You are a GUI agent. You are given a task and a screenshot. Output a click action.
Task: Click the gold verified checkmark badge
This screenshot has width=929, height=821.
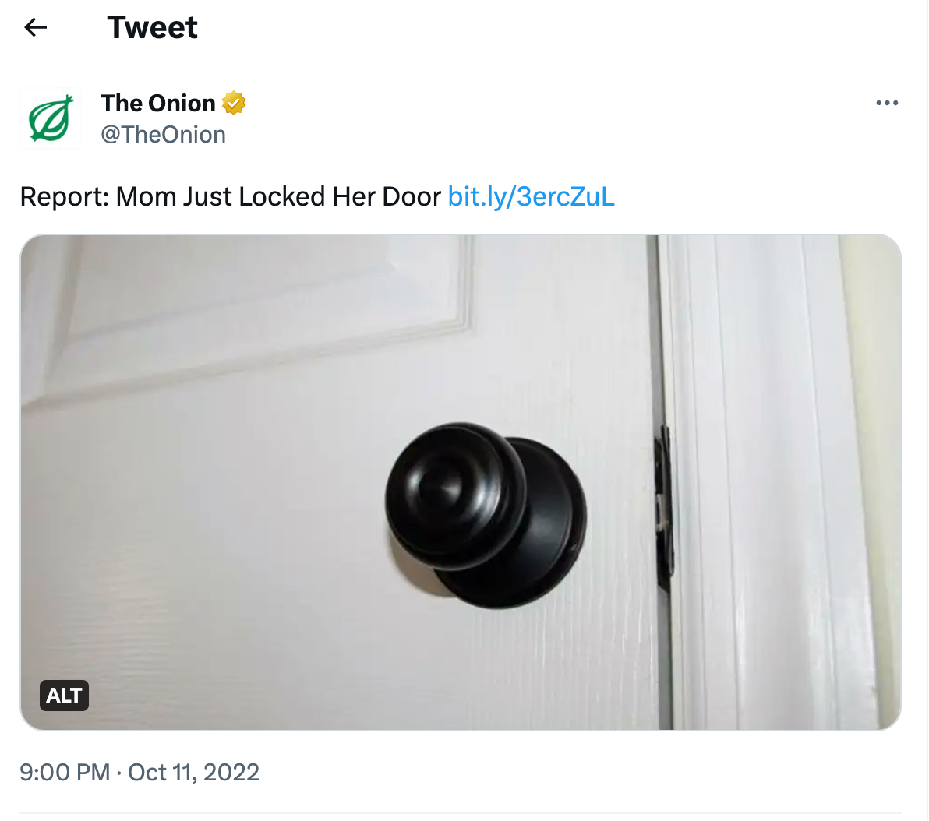[234, 103]
